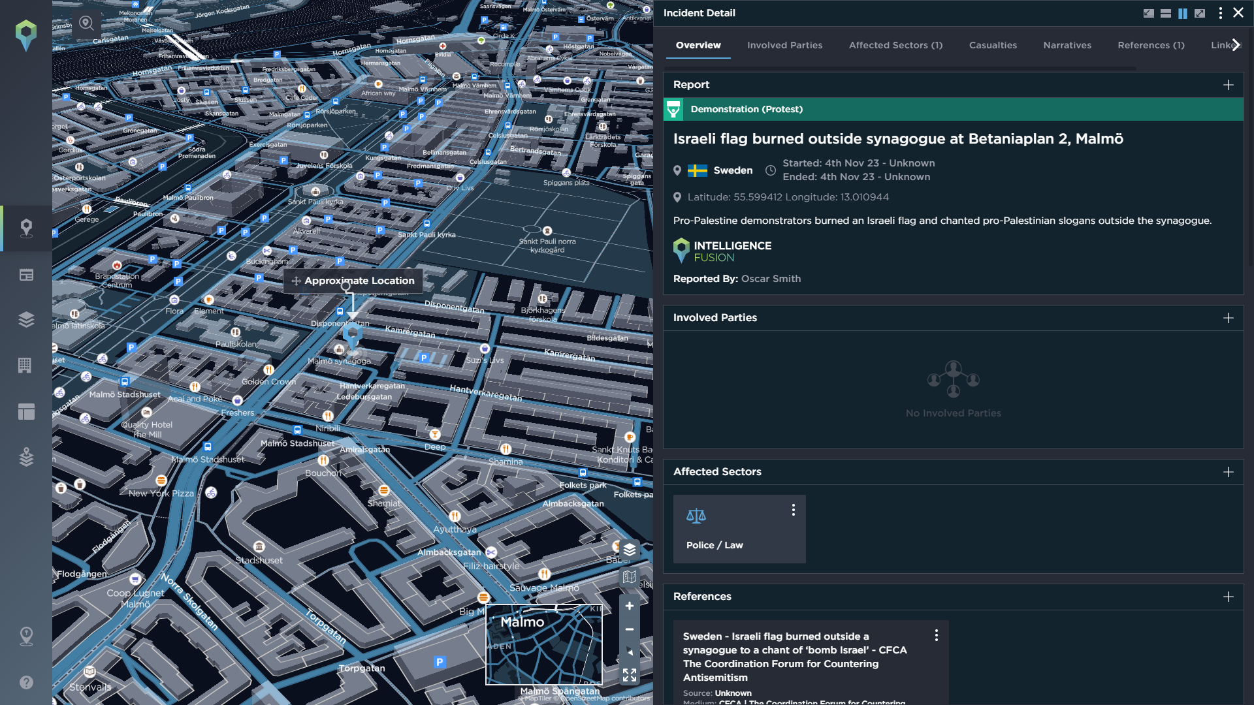Zoom out on the map
Viewport: 1254px width, 705px height.
(630, 629)
